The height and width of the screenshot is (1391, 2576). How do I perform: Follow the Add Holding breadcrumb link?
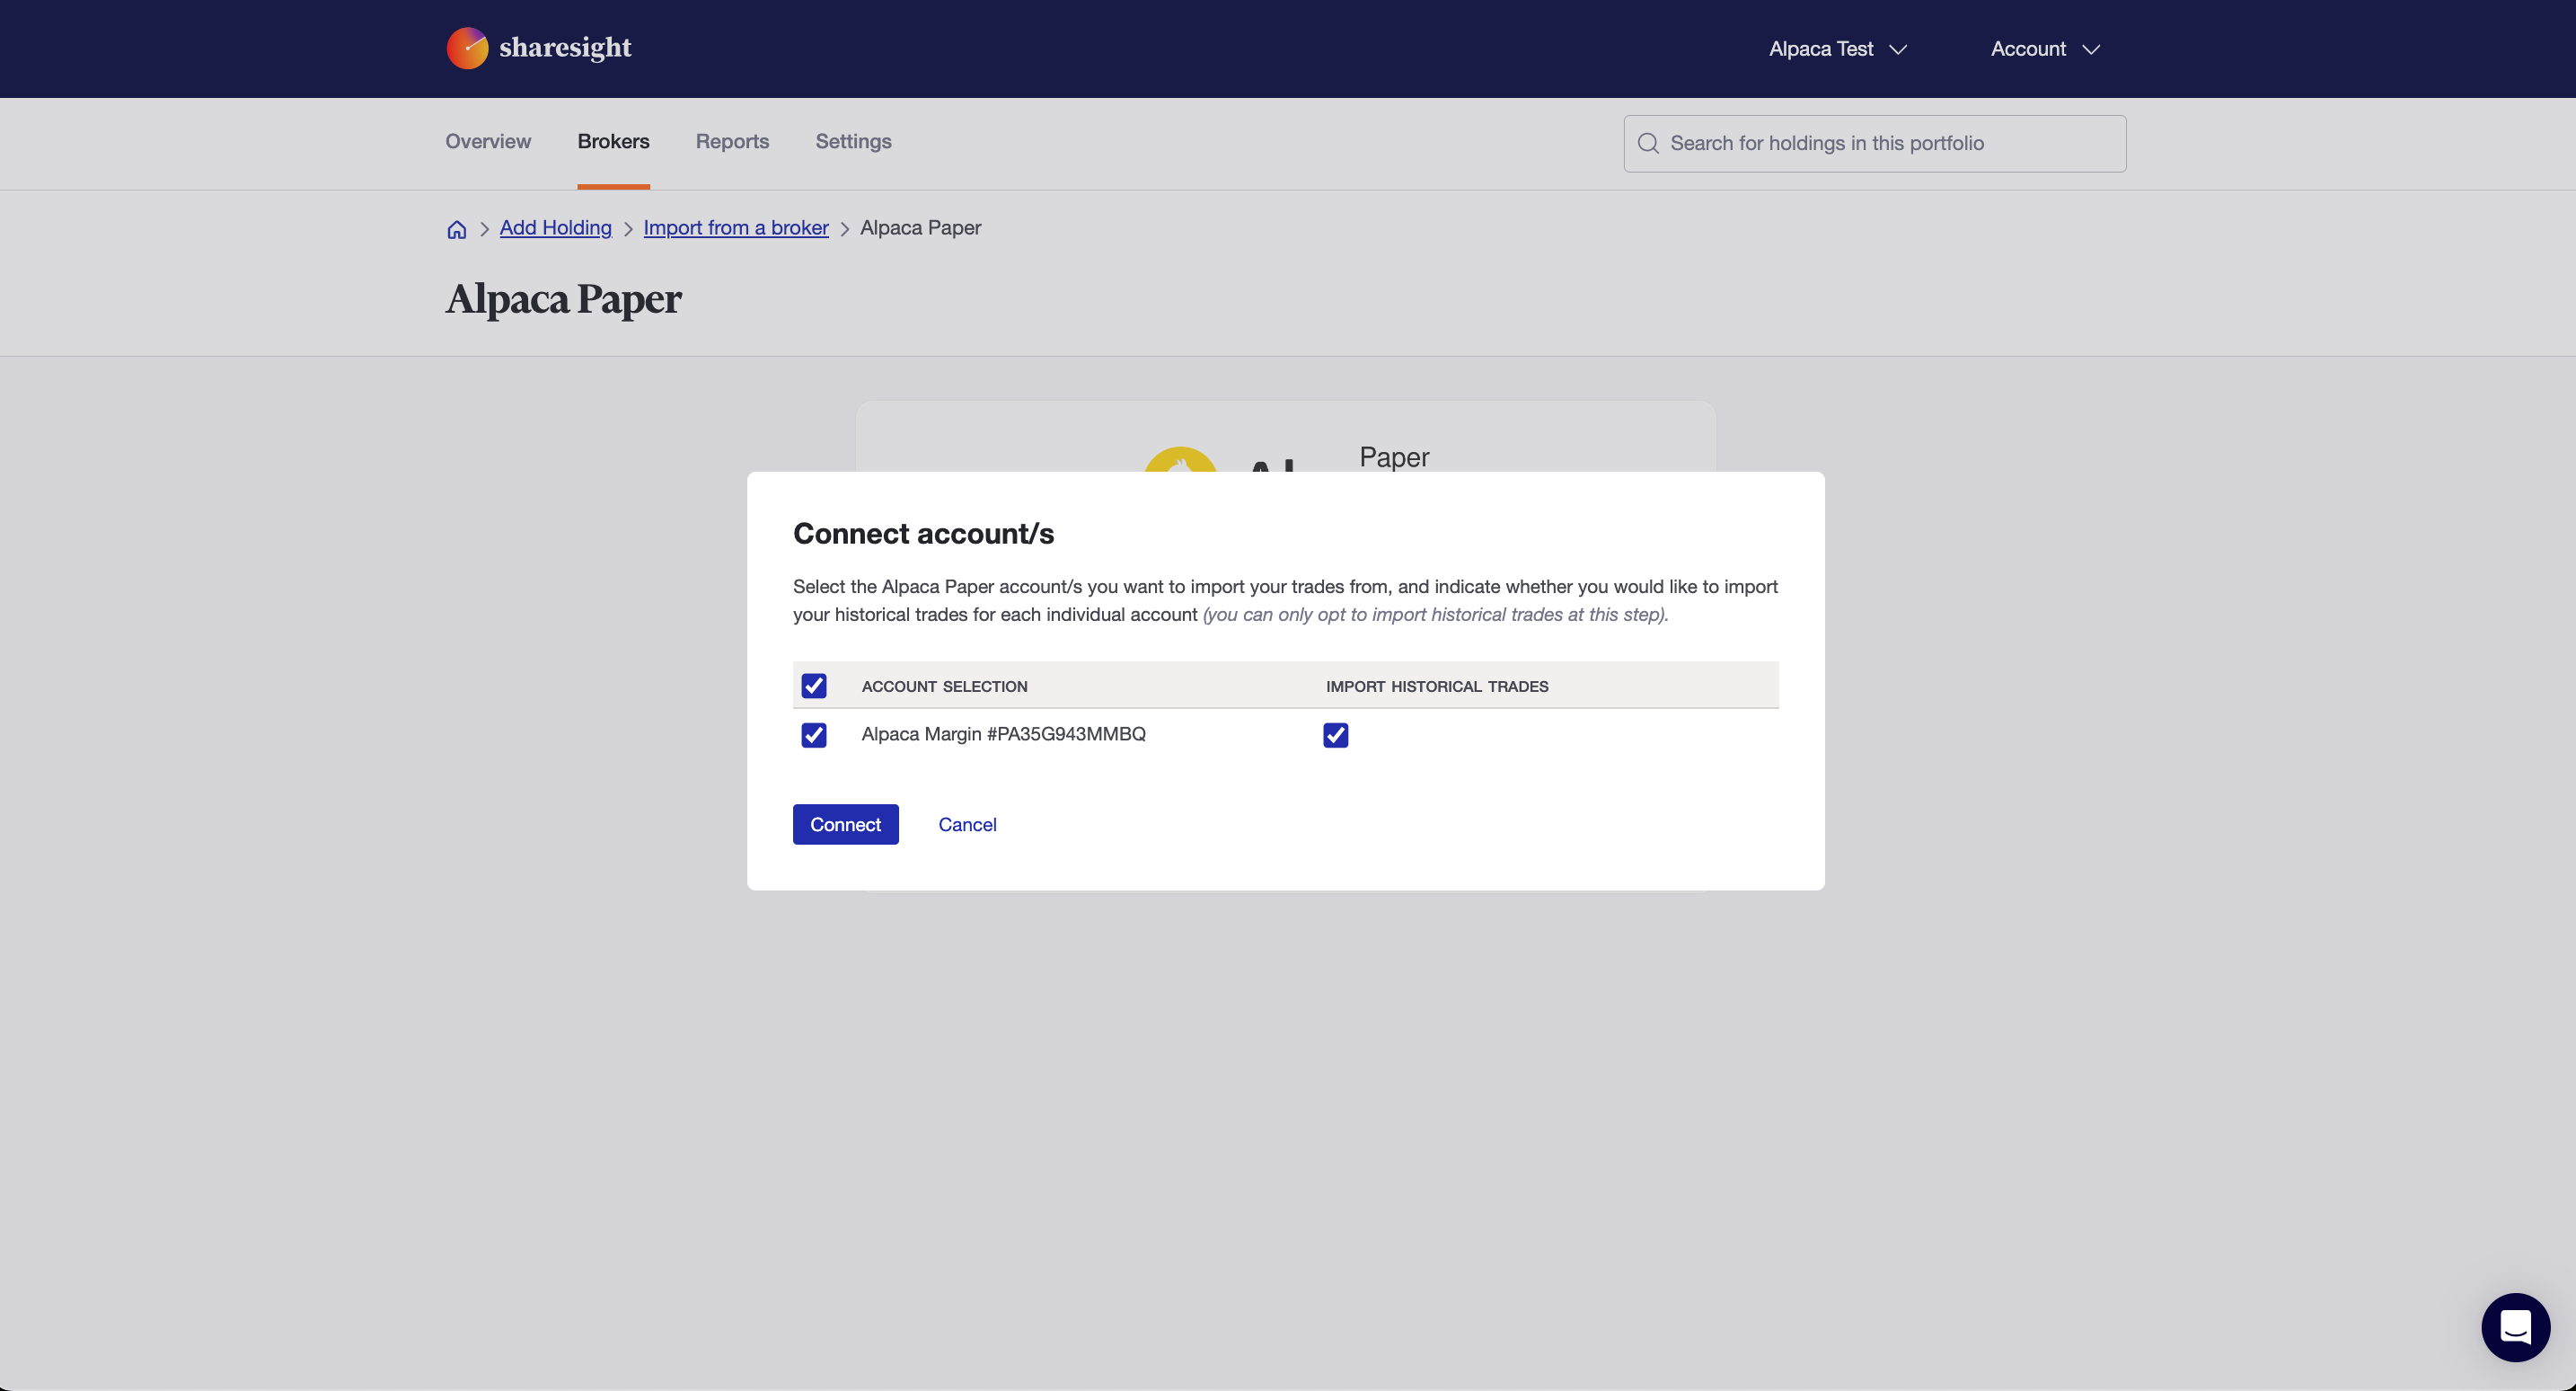tap(555, 228)
